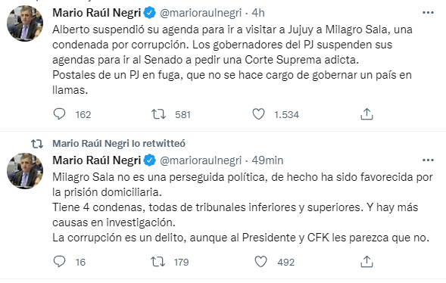Retweet the tweet with 179 retweets
Viewport: 446px width, 283px height.
(x=158, y=262)
